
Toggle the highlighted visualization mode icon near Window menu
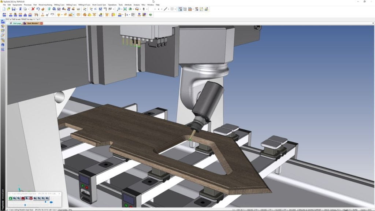point(180,10)
